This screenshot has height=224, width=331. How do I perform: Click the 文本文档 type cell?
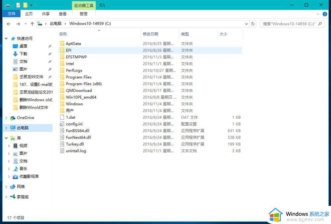point(189,151)
